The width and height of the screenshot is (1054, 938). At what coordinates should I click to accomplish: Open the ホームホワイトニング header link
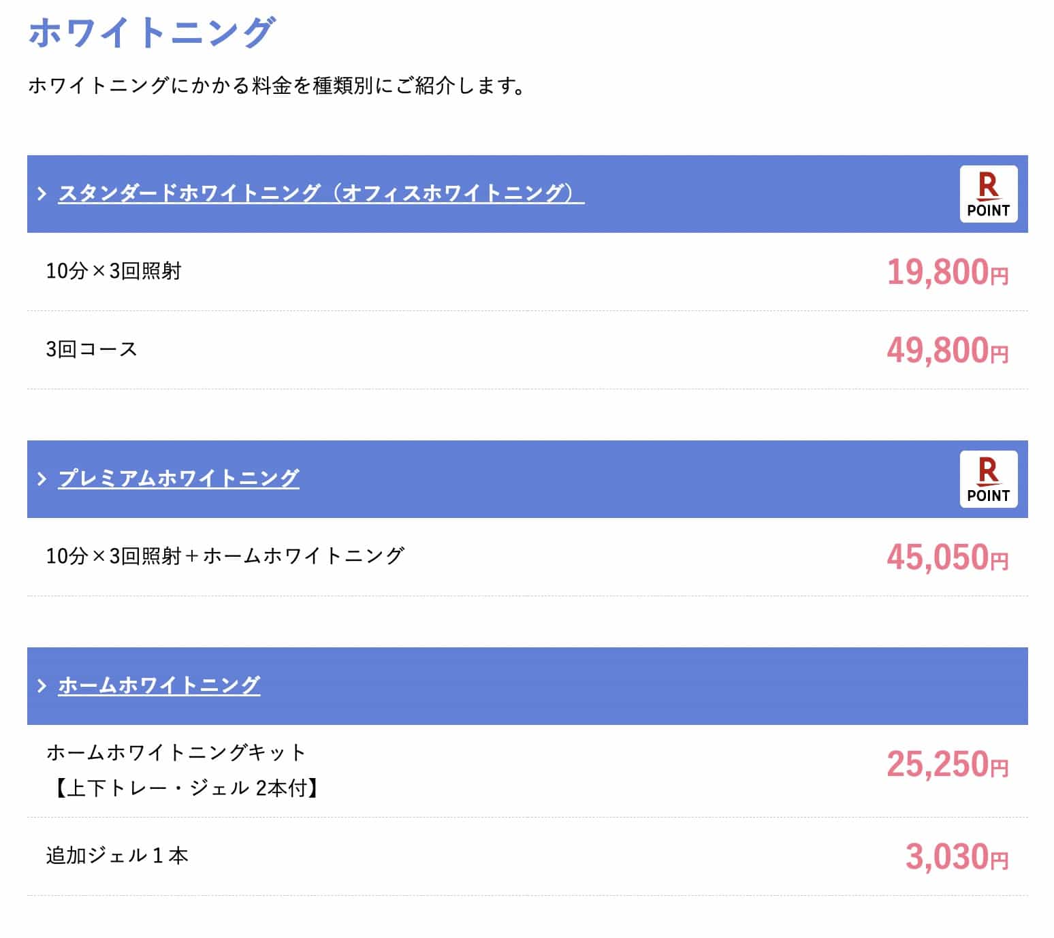(159, 685)
